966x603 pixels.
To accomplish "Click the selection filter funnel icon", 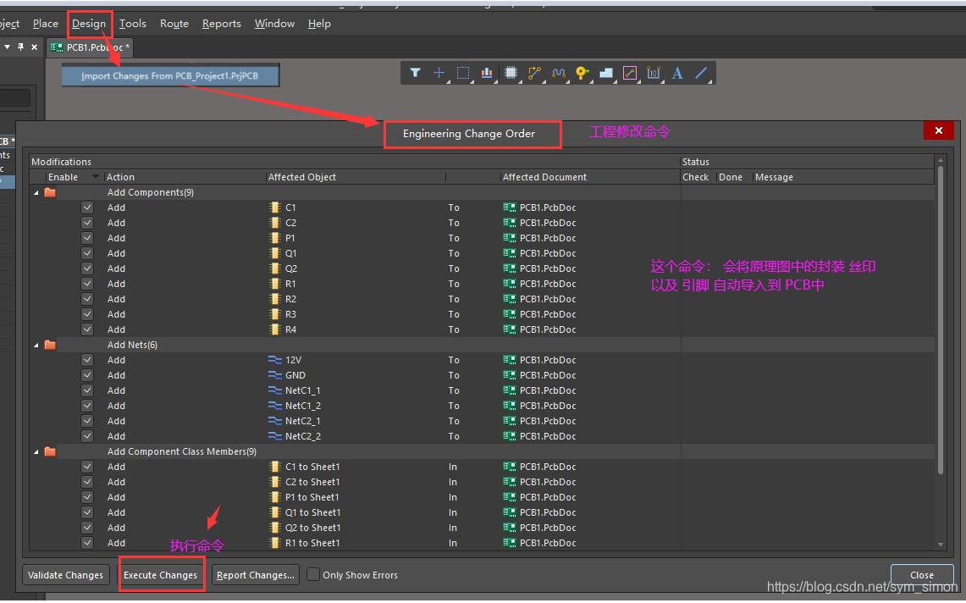I will click(415, 74).
